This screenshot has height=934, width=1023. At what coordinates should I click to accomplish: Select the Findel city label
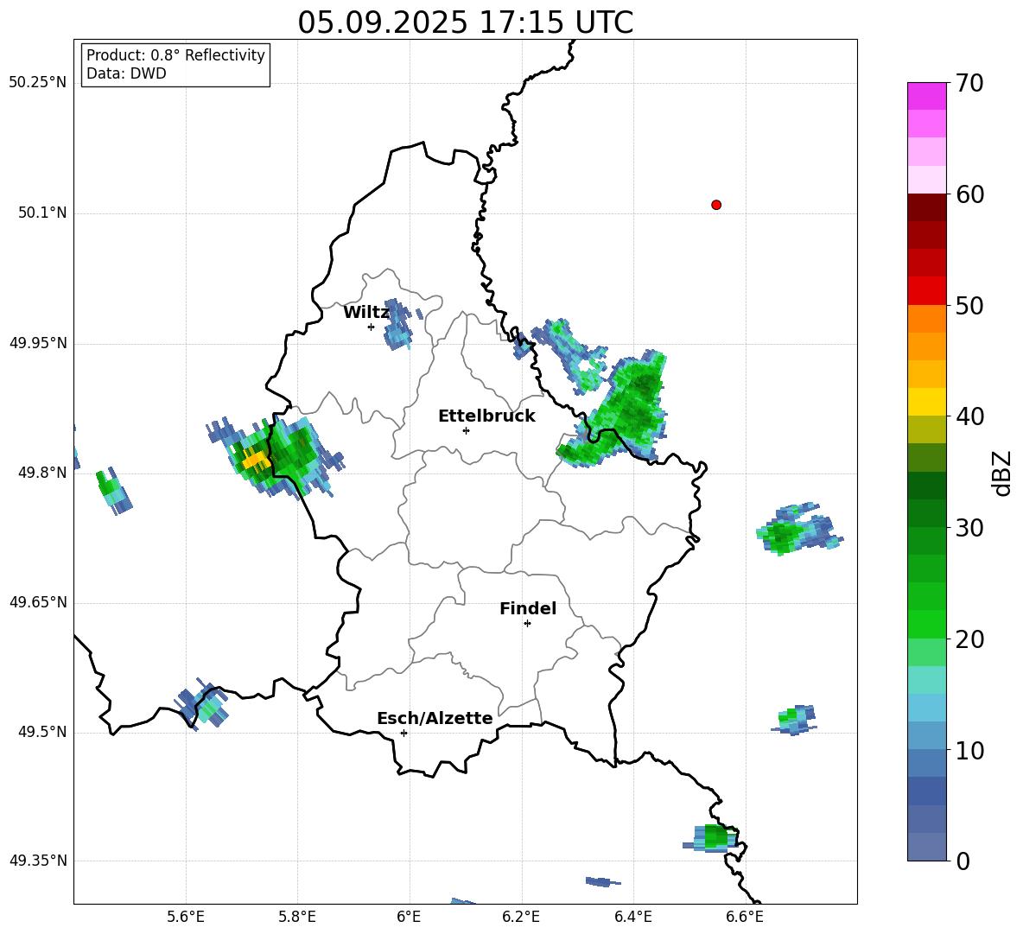click(x=528, y=608)
